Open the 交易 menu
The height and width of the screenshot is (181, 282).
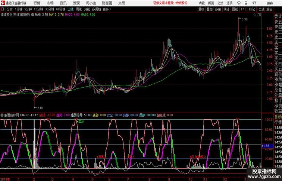(x=122, y=3)
